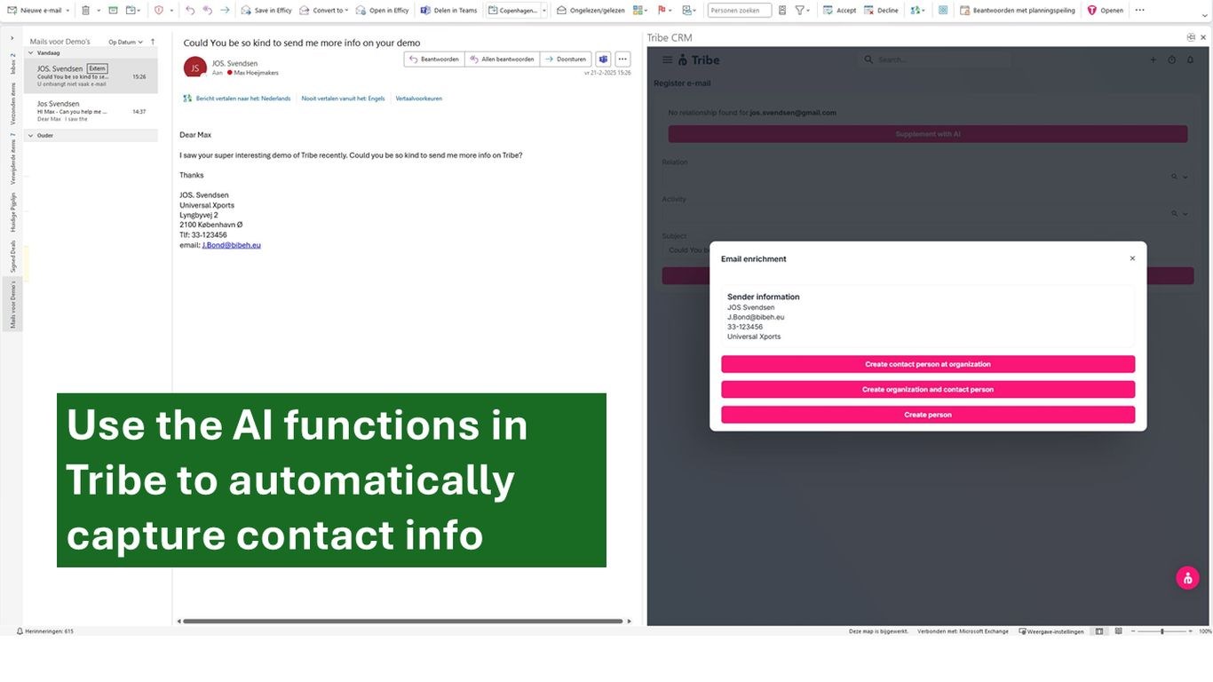
Task: Open the Tribe hamburger menu
Action: (x=667, y=59)
